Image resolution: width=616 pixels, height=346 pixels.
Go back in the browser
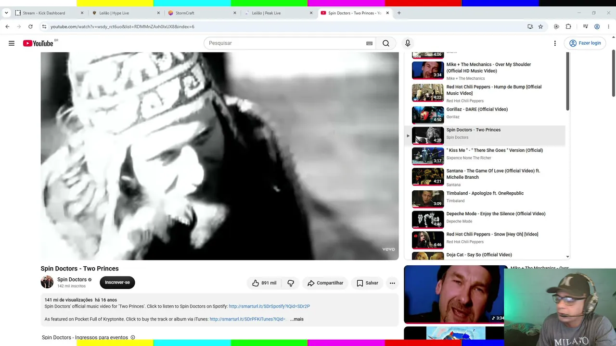pyautogui.click(x=7, y=26)
